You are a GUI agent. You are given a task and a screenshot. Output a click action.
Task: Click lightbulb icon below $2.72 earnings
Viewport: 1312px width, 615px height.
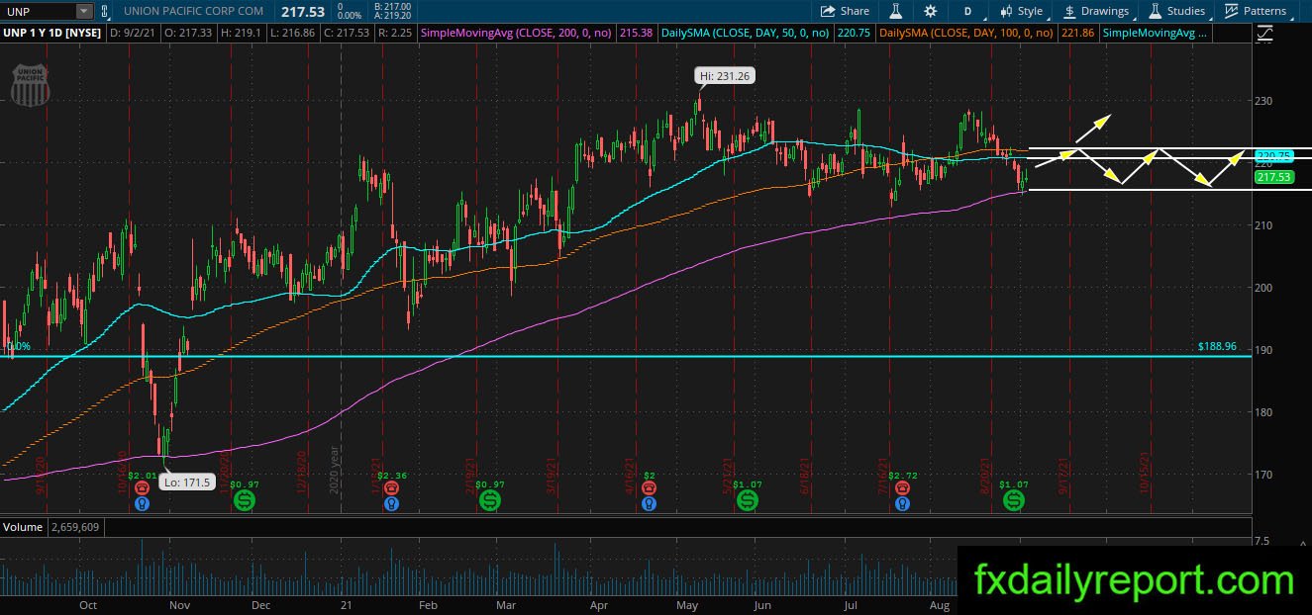(x=902, y=503)
